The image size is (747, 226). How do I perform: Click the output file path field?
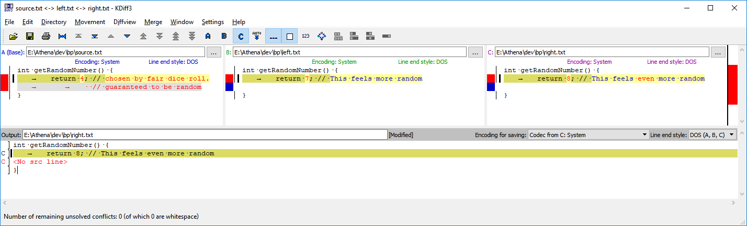[205, 134]
